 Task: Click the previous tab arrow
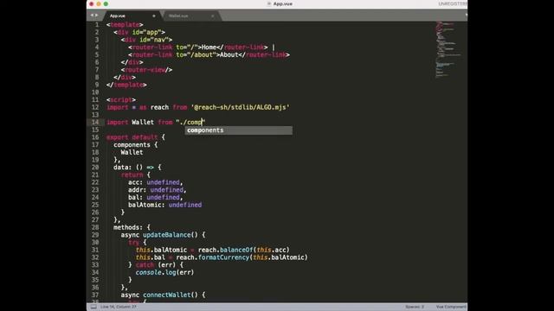(92, 16)
